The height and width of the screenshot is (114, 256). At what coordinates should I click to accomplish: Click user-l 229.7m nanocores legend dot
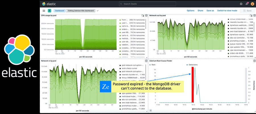pos(120,23)
